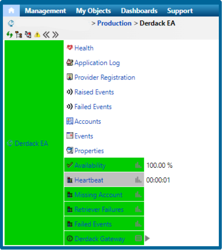Expand the Derdack Gateway arrow
The height and width of the screenshot is (250, 222).
click(x=148, y=239)
